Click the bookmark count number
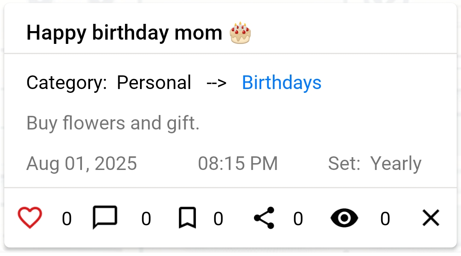The height and width of the screenshot is (256, 461). (x=218, y=219)
